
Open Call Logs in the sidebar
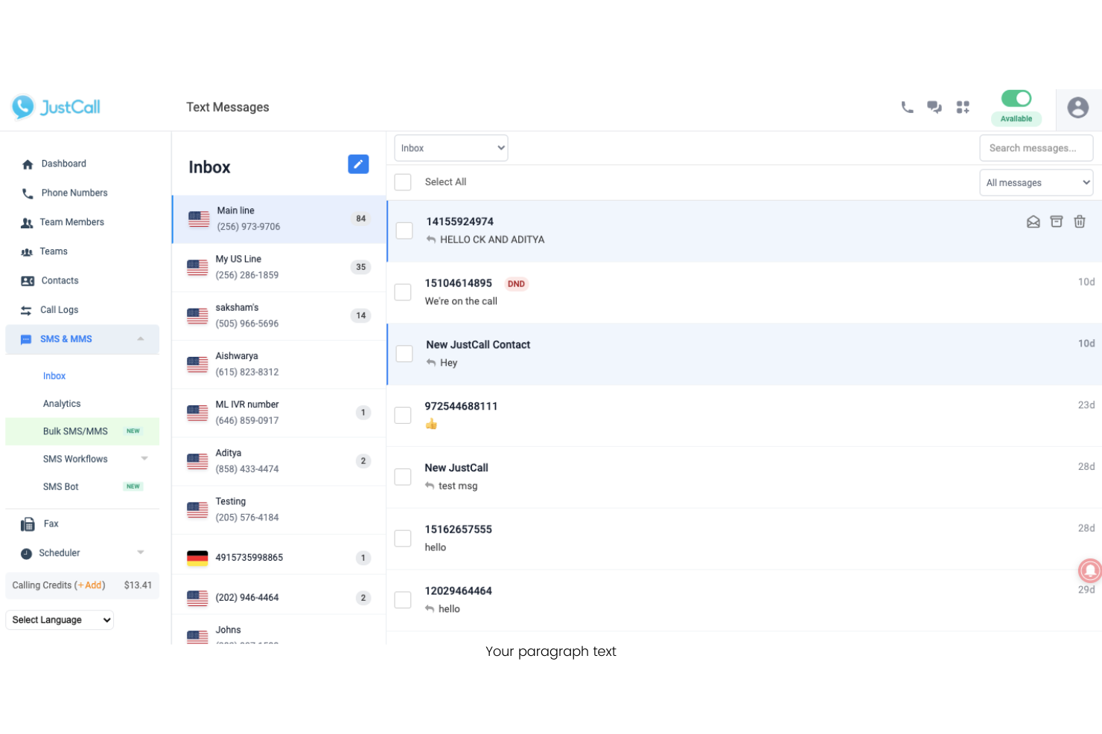59,310
